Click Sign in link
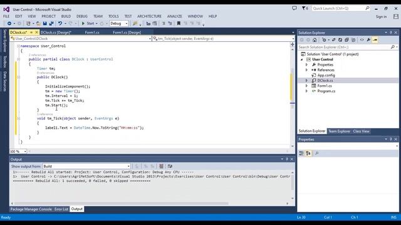The image size is (401, 225). [x=381, y=17]
